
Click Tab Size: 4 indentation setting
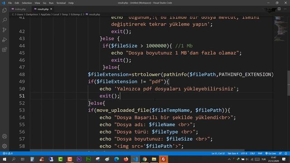click(x=232, y=153)
